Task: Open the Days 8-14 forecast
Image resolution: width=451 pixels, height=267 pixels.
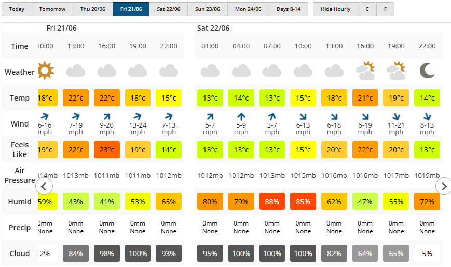Action: tap(289, 9)
